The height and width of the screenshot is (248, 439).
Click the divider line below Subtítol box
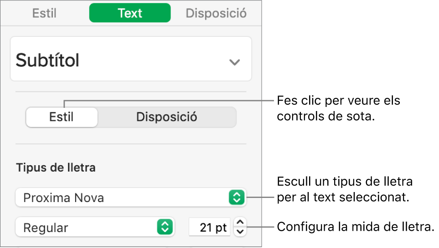[x=130, y=91]
